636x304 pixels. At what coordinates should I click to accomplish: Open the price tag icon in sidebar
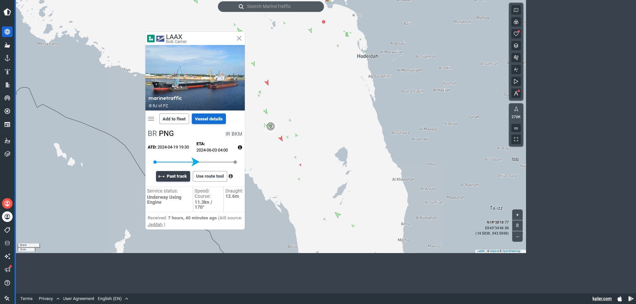(7, 230)
